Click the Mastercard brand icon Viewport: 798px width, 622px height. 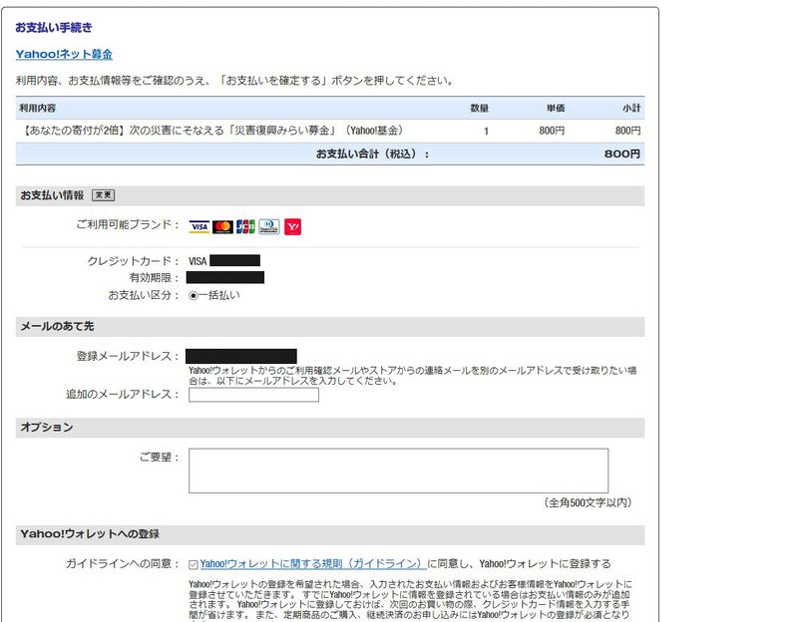tap(222, 227)
